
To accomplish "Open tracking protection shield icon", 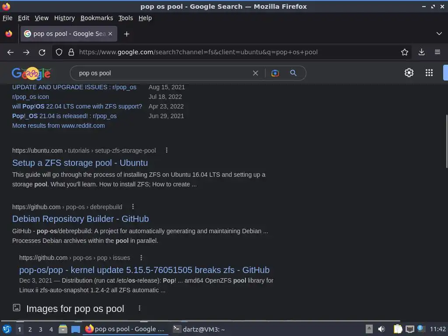I will point(59,52).
